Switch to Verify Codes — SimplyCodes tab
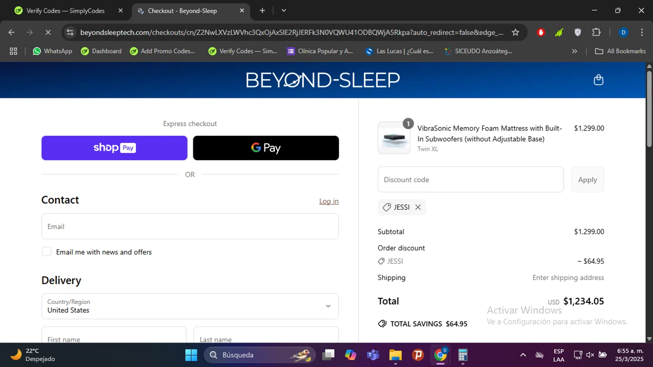 pyautogui.click(x=65, y=11)
